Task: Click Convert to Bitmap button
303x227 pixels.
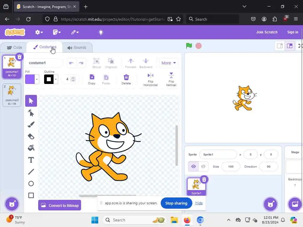Action: click(60, 205)
